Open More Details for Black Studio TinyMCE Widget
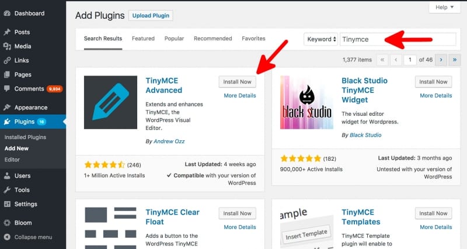The height and width of the screenshot is (249, 467). click(x=435, y=95)
